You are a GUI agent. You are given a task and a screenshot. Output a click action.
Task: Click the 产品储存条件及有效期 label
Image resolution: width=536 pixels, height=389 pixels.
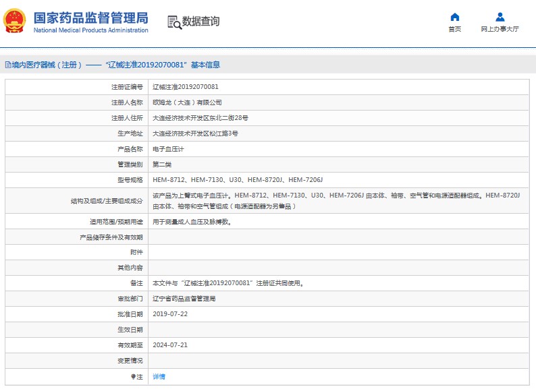111,237
